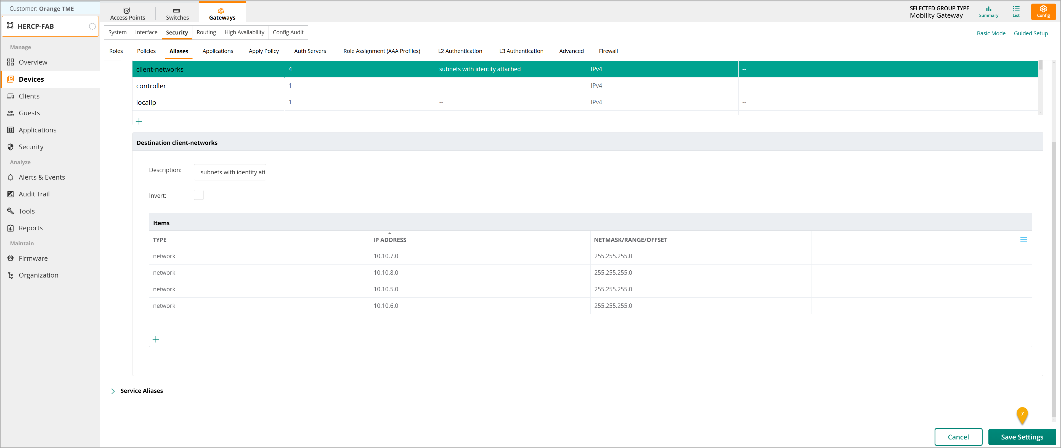The height and width of the screenshot is (448, 1061).
Task: Click the orange Config gear icon
Action: (x=1043, y=12)
